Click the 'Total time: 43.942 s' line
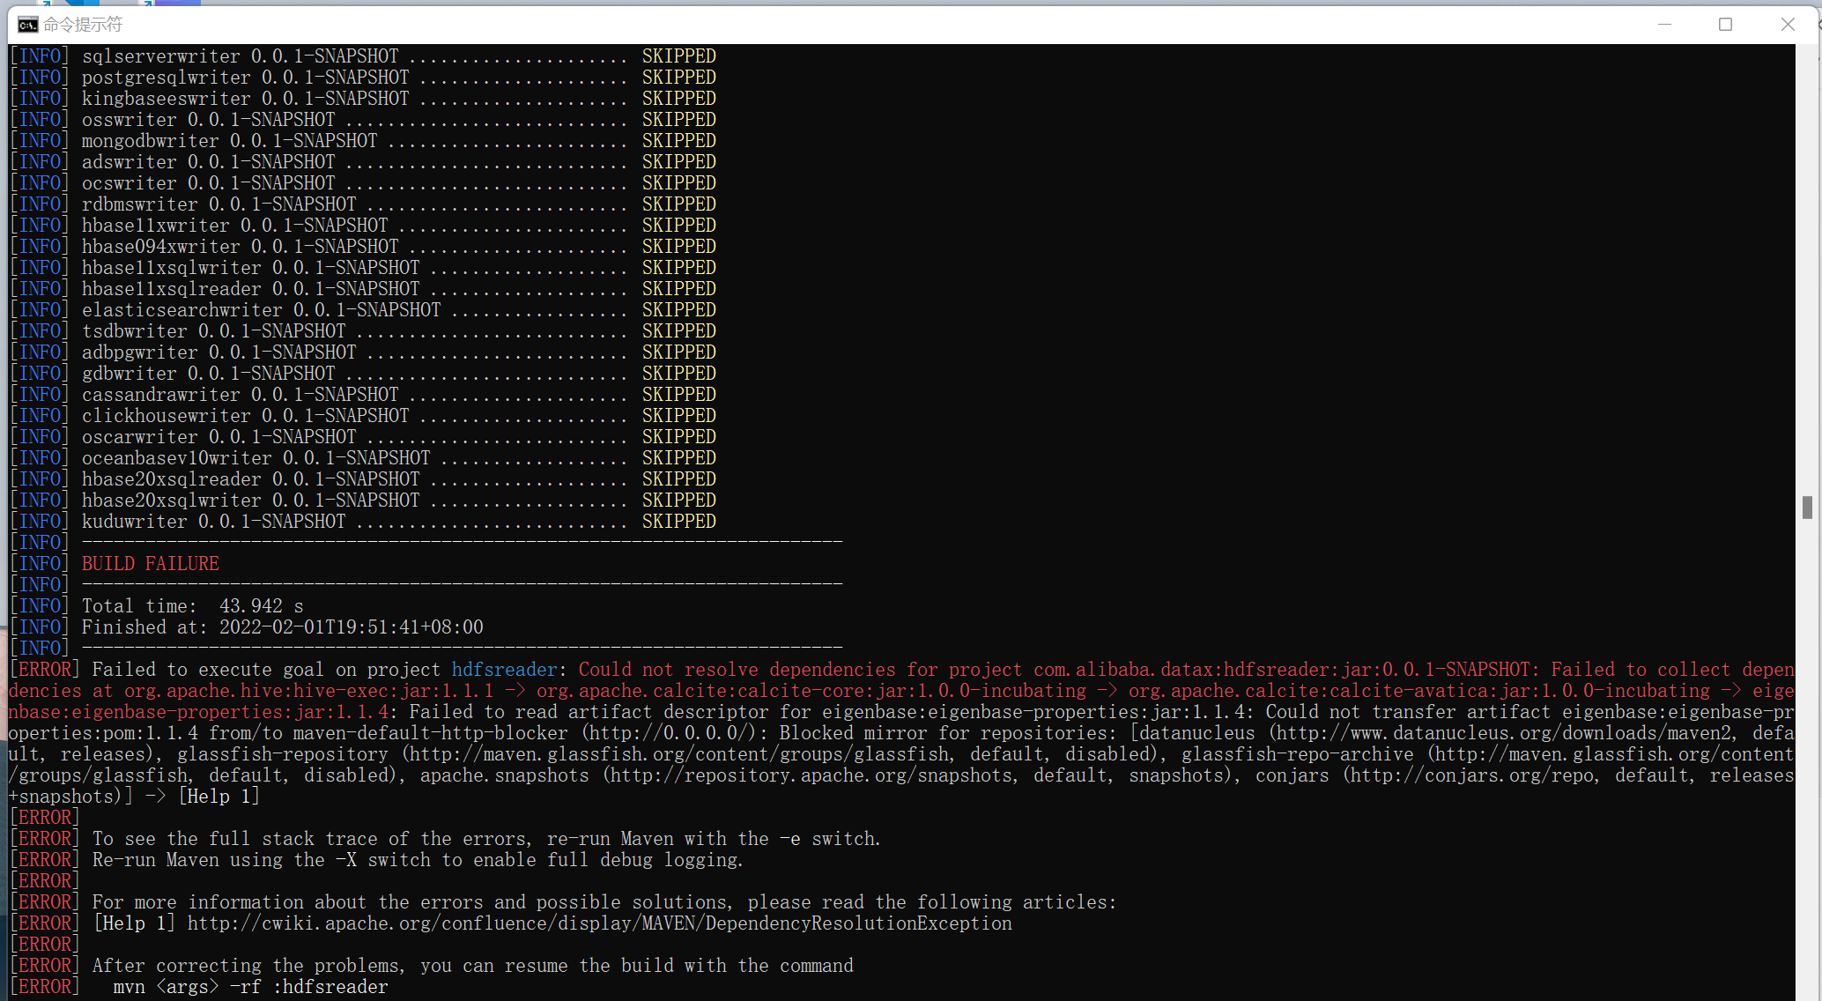 click(x=192, y=606)
